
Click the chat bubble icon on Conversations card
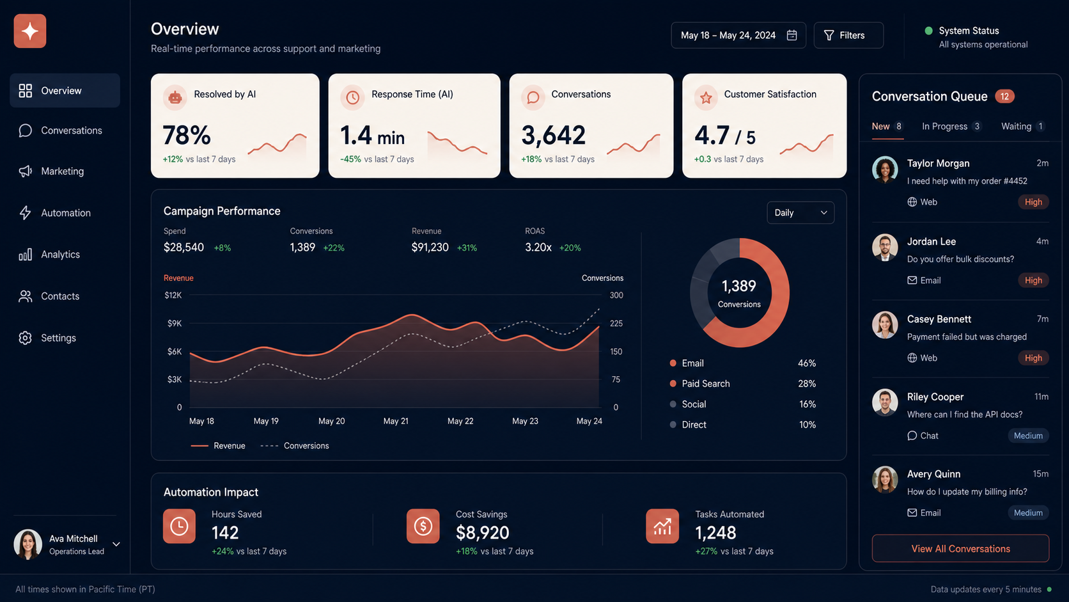pyautogui.click(x=533, y=97)
